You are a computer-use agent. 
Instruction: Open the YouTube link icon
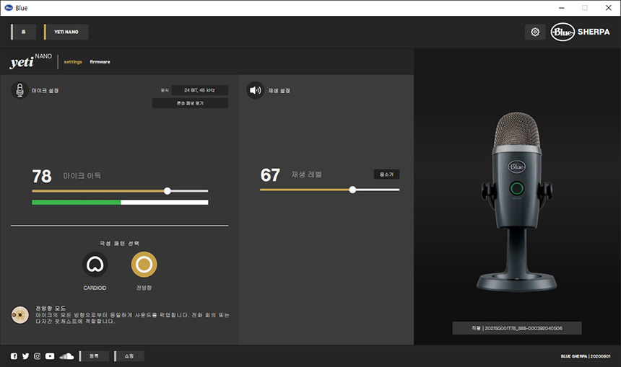pyautogui.click(x=50, y=356)
